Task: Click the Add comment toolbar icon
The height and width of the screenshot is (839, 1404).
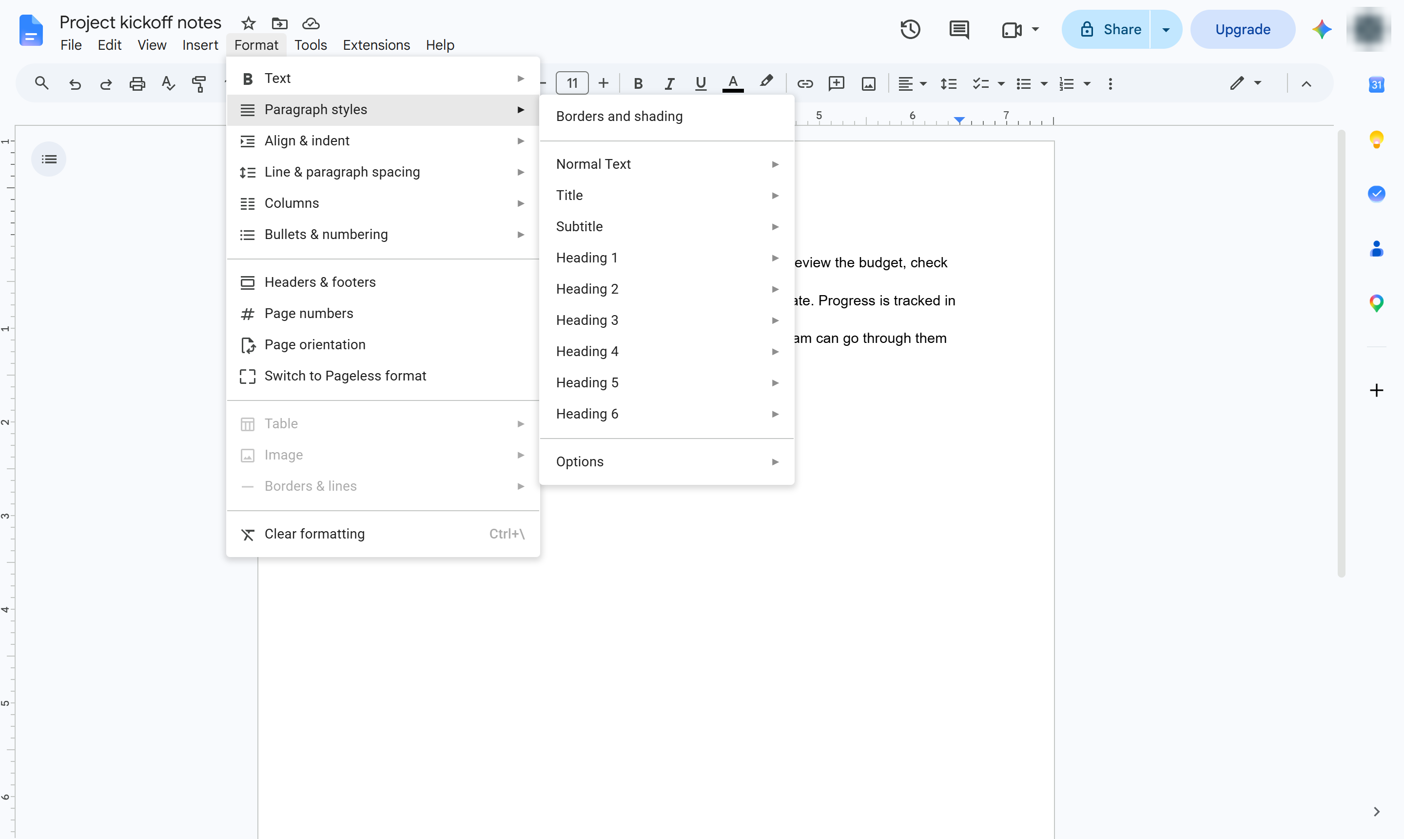Action: point(836,84)
